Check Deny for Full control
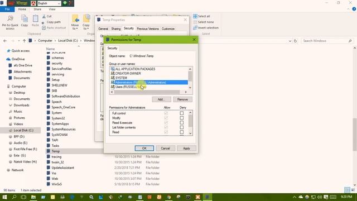The image size is (357, 201). tap(182, 113)
